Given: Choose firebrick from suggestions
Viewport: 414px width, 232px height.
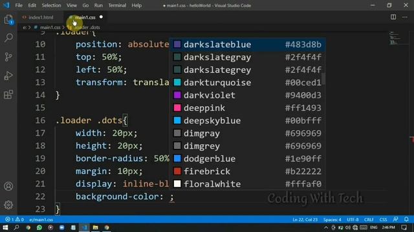Looking at the screenshot, I should (247, 171).
